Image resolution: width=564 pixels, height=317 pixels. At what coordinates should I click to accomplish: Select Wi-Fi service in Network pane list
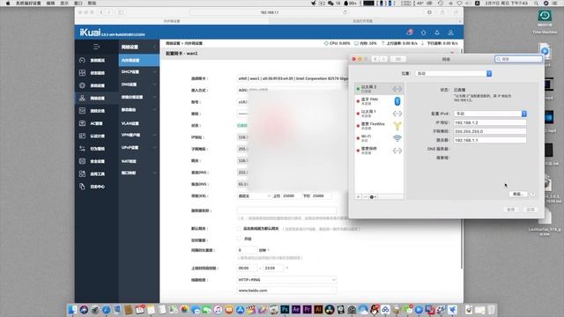pos(379,138)
